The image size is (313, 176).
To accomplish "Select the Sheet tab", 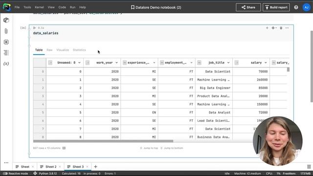I will pos(25,167).
